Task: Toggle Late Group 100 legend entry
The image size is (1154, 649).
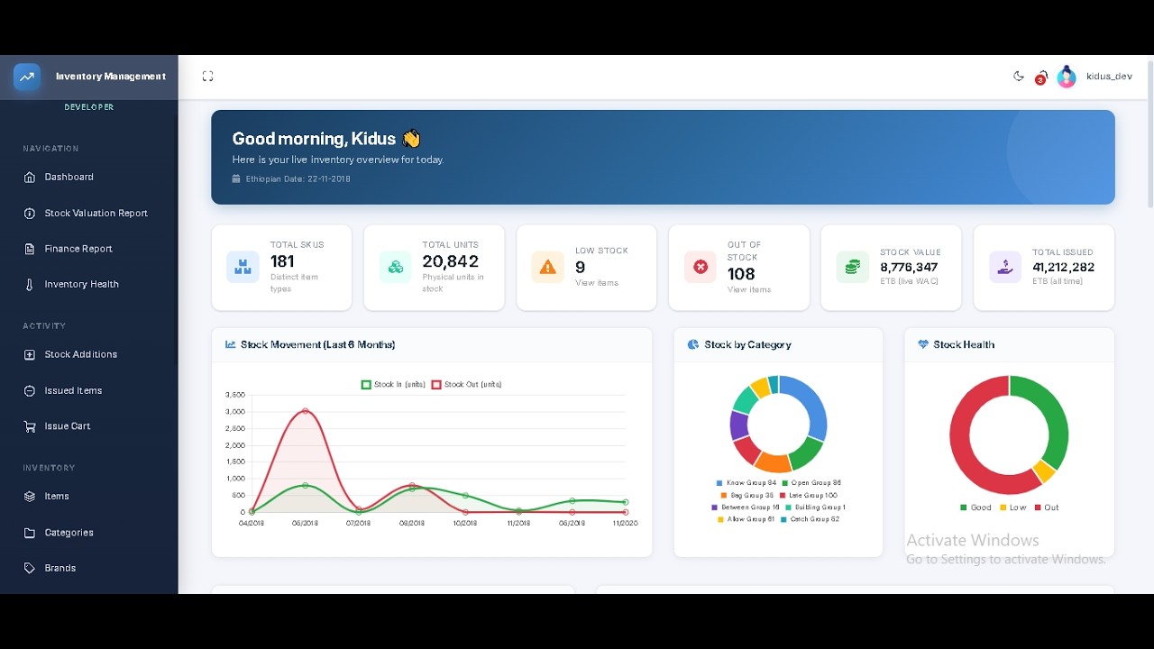Action: 809,496
